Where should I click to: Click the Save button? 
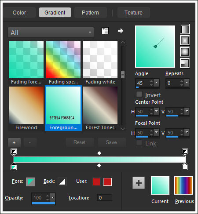(x=112, y=142)
